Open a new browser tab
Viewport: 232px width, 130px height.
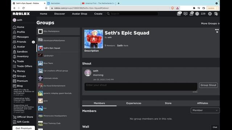[119, 3]
